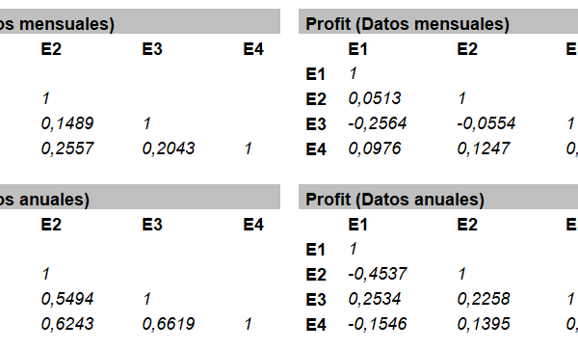Select the cell showing 0,1489
578x350 pixels.
click(67, 123)
